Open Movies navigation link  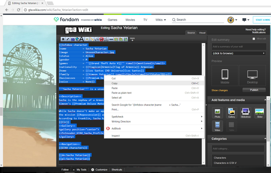[130, 20]
